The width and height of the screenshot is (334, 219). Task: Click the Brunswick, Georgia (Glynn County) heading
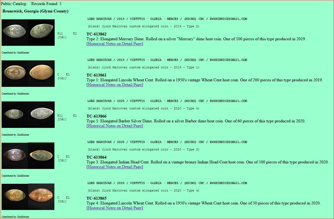[35, 11]
